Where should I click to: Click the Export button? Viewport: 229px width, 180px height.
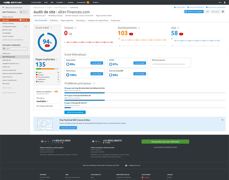coord(216,12)
